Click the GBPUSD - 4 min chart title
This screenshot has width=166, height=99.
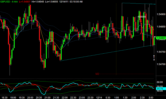[9, 2]
